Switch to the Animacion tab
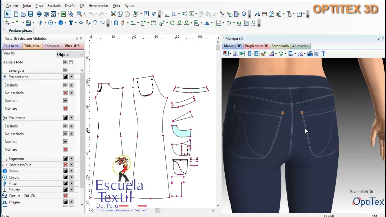 pyautogui.click(x=300, y=46)
